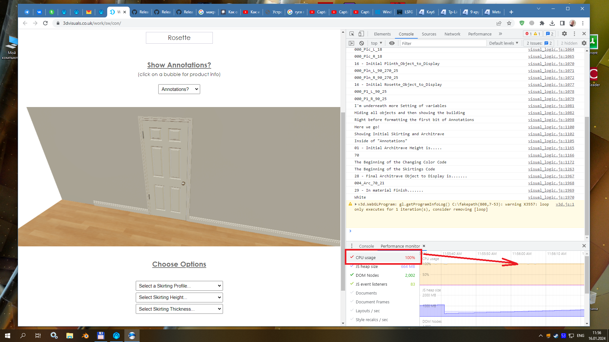609x342 pixels.
Task: Click the errors and warnings counter
Action: 533,34
